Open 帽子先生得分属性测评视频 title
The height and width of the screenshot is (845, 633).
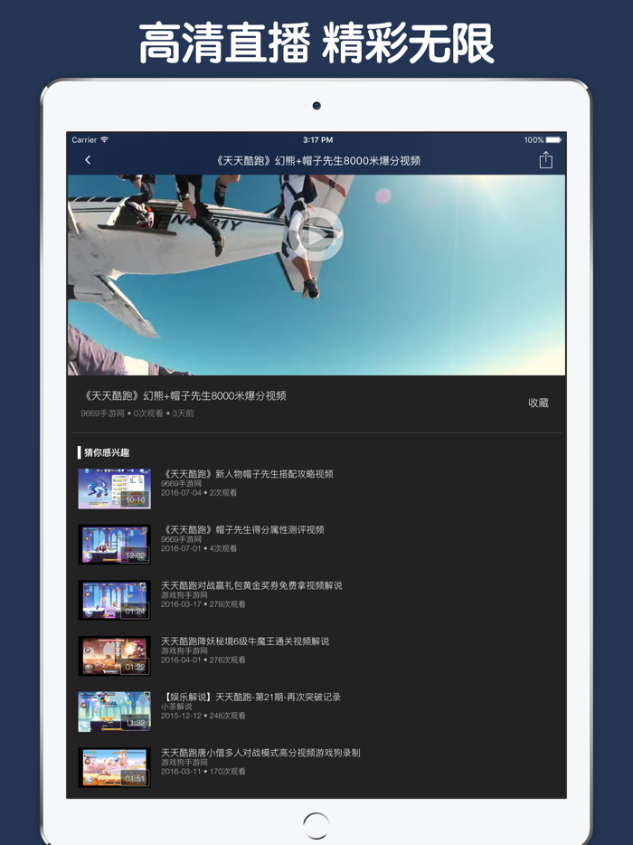pyautogui.click(x=242, y=530)
